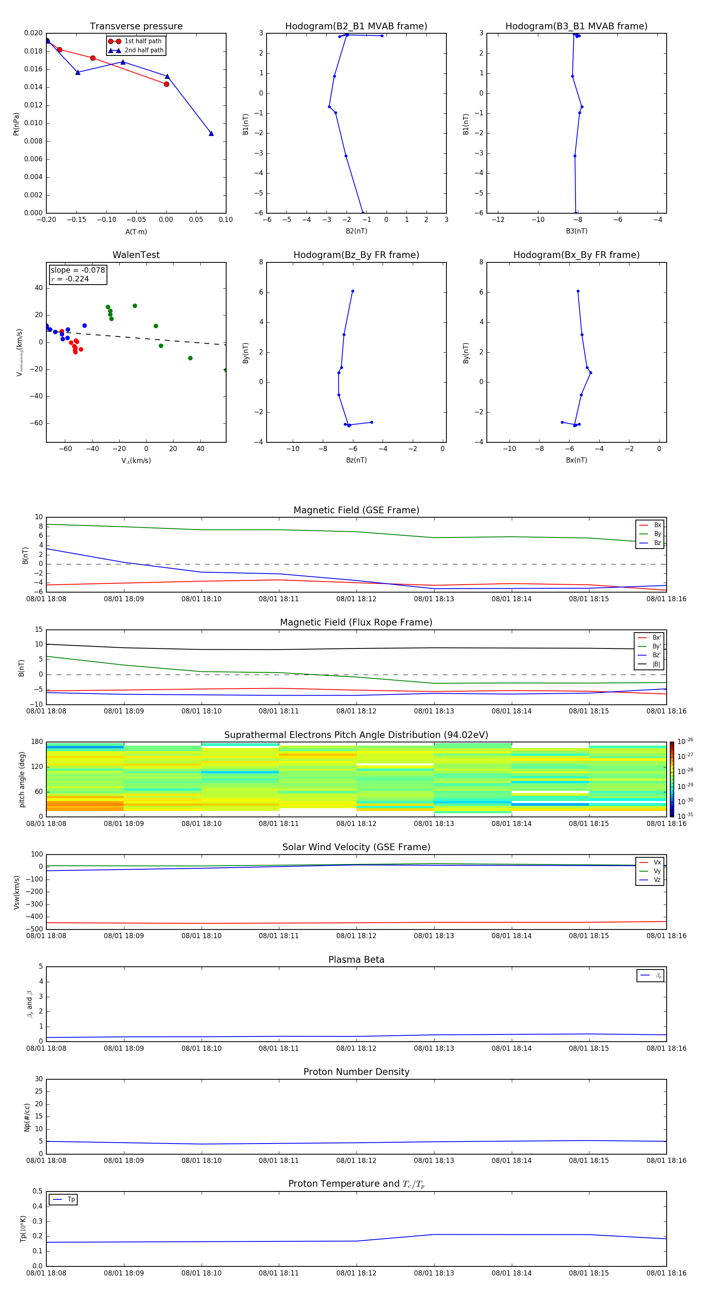
Task: Click the "Bz(nT)" x-axis label
Action: (356, 460)
